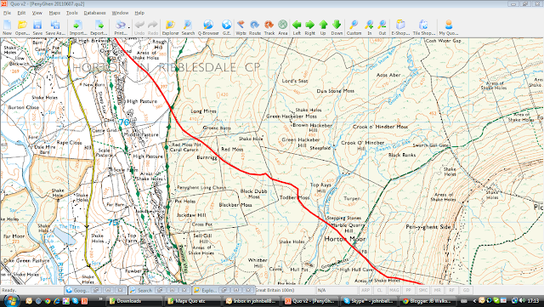The image size is (544, 307).
Task: Open the Explorer panel toolbar icon
Action: pos(170,27)
